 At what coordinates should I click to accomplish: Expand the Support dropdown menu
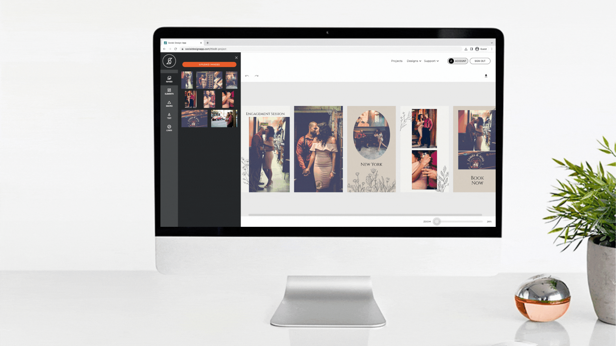(x=431, y=61)
